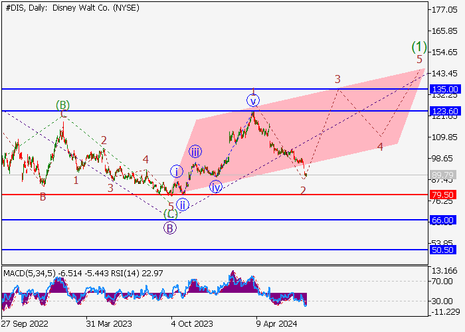The width and height of the screenshot is (465, 332).
Task: Click the 98.65 axis value
Action: (x=442, y=159)
